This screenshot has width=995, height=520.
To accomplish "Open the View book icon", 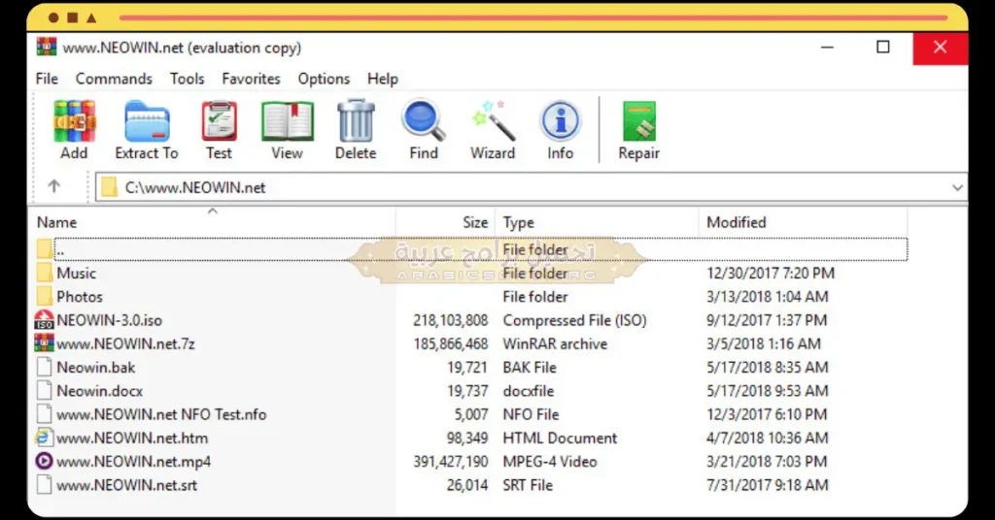I will click(288, 121).
